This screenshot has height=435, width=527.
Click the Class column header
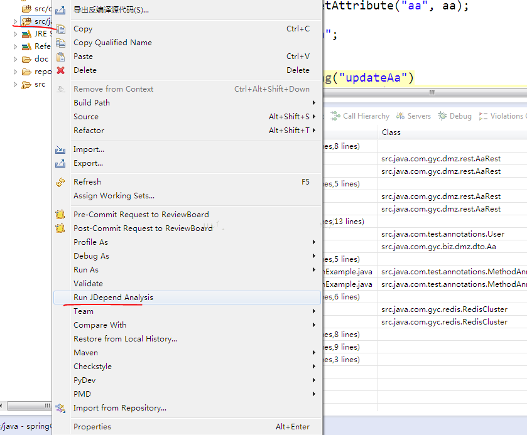click(x=452, y=132)
